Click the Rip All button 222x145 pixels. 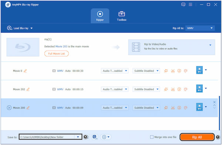pos(197,137)
